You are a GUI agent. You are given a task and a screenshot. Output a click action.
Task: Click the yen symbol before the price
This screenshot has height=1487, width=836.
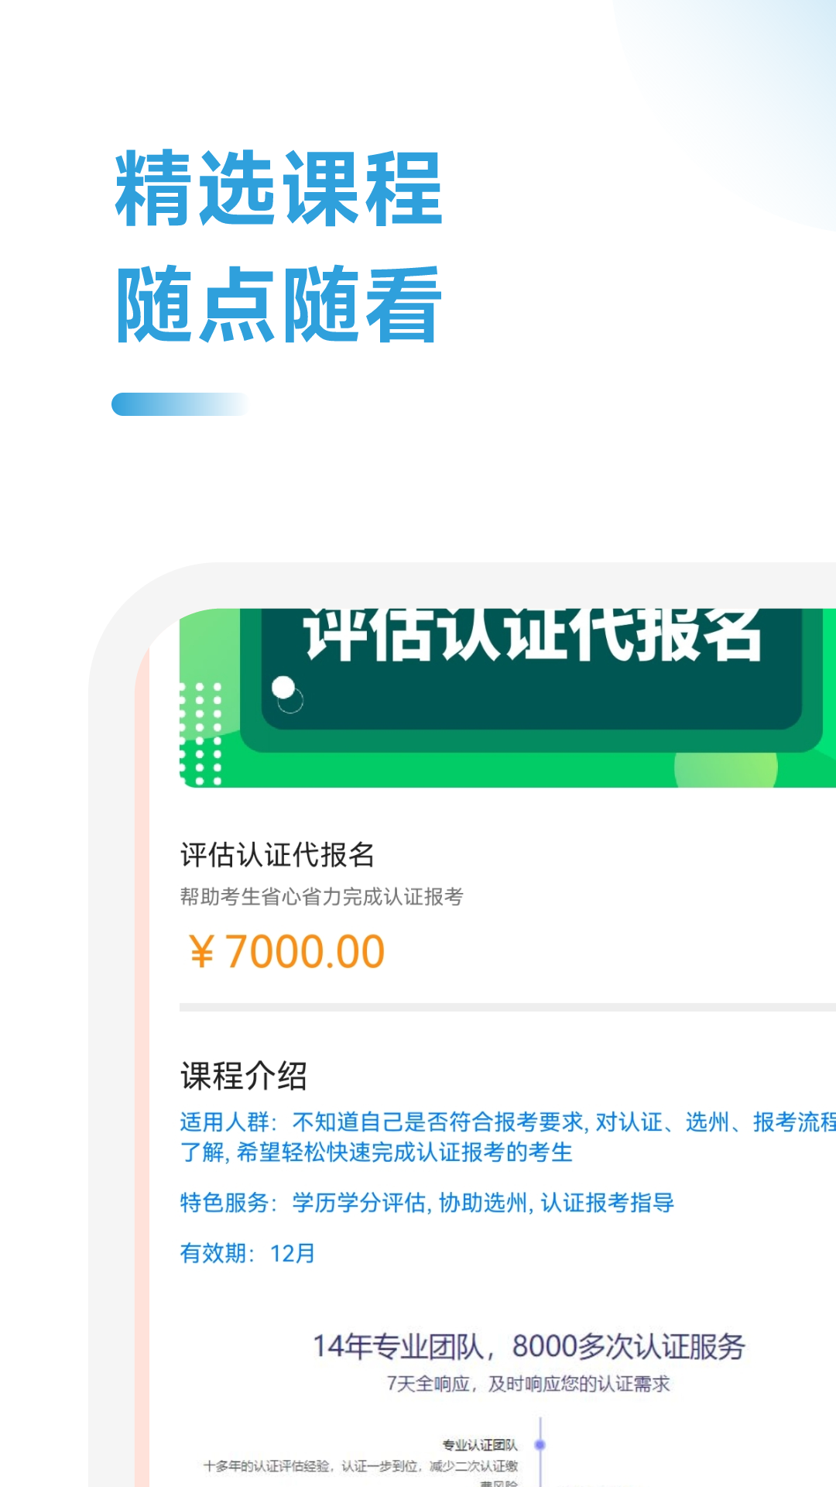201,952
